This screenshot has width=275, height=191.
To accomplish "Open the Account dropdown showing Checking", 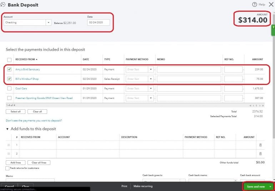I will [48, 22].
